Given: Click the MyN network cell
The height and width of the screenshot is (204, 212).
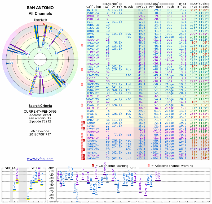Looking at the screenshot, I should [128, 34].
